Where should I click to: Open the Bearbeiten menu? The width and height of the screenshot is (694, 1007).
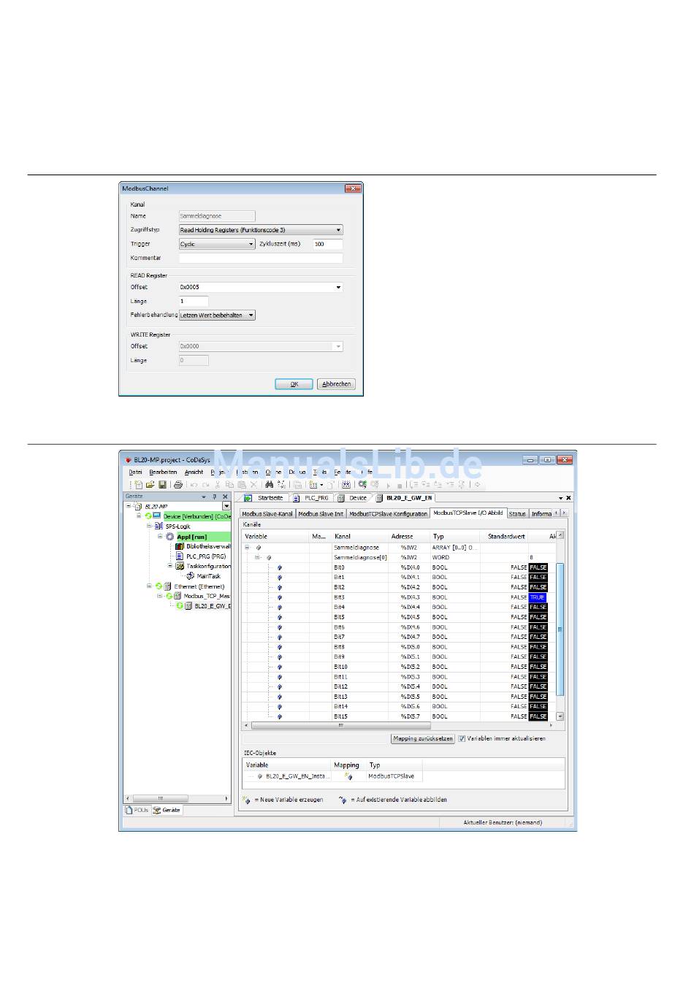coord(163,472)
